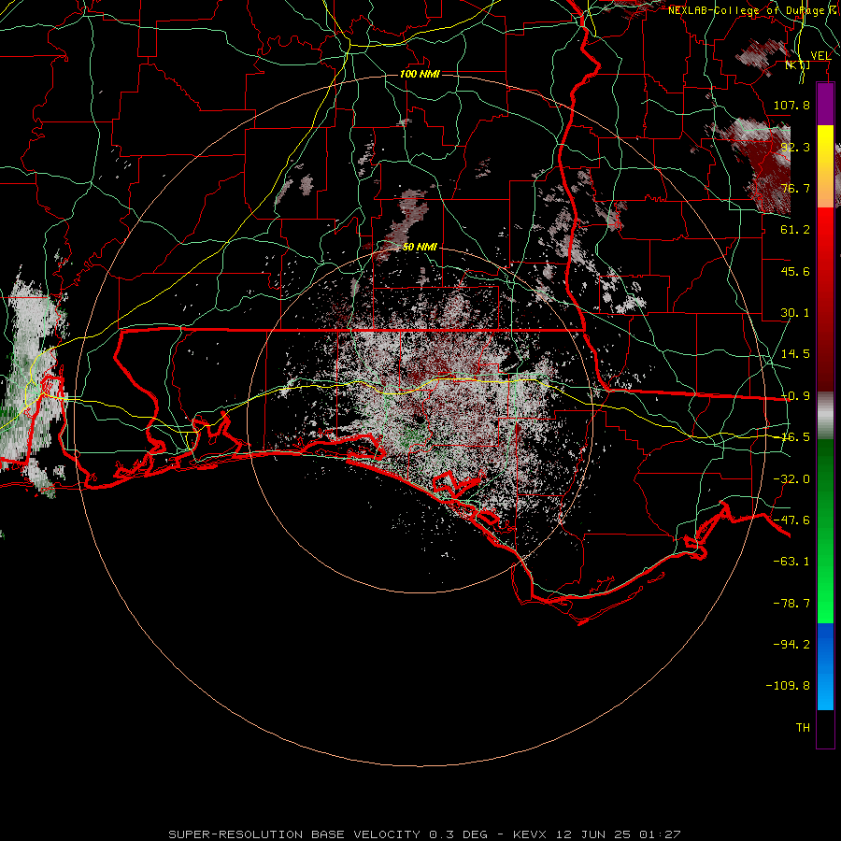Click the TH legend label
The height and width of the screenshot is (841, 841).
803,728
